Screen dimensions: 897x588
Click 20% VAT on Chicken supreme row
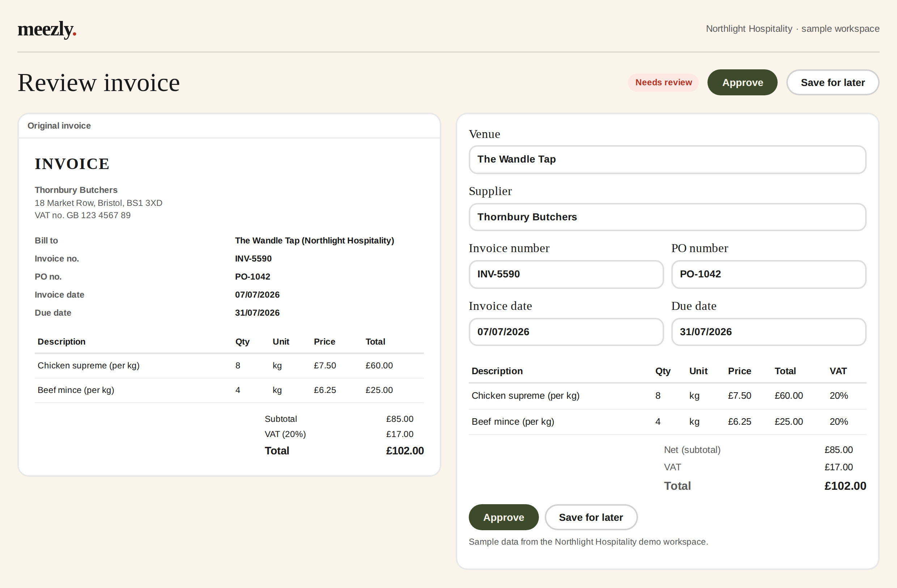pyautogui.click(x=838, y=396)
